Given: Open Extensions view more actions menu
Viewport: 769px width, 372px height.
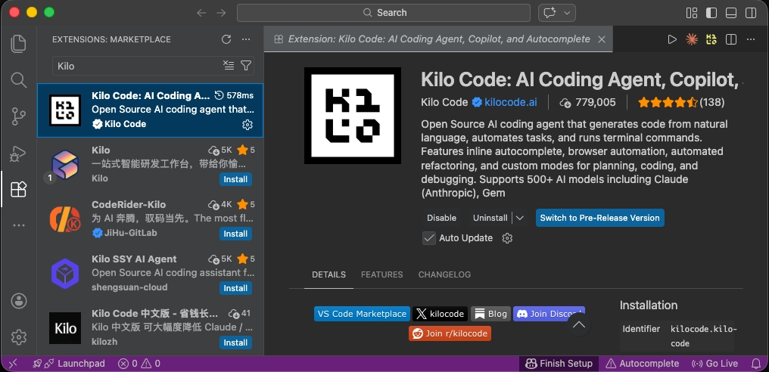Looking at the screenshot, I should pos(246,39).
